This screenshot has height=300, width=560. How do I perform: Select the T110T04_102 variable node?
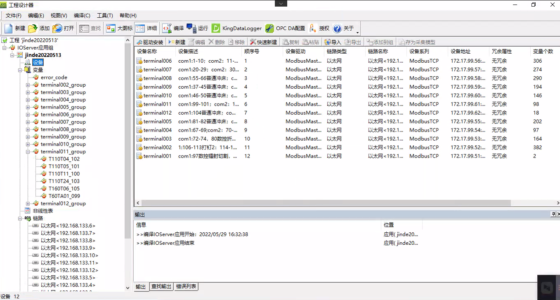pyautogui.click(x=64, y=159)
